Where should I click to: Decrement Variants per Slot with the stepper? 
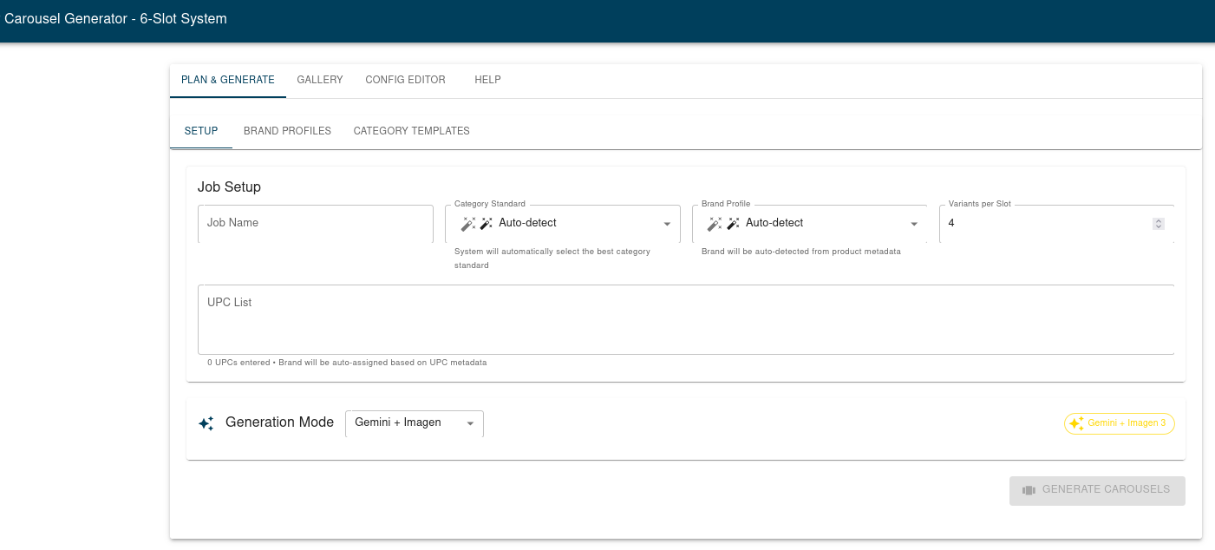click(x=1159, y=226)
